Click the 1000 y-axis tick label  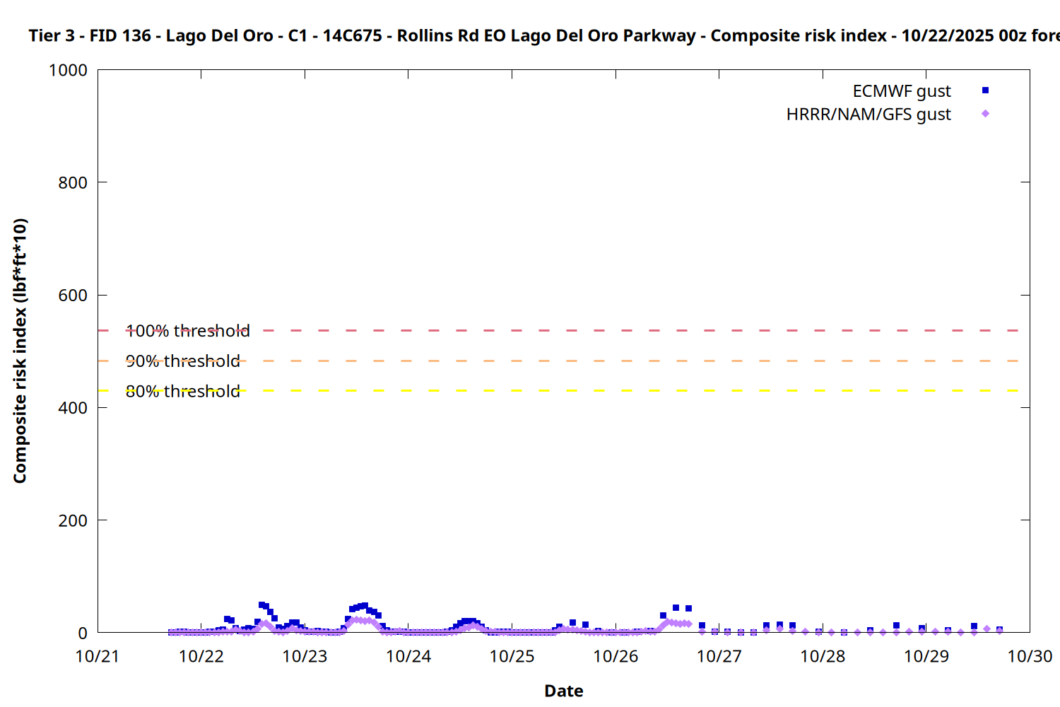click(68, 70)
